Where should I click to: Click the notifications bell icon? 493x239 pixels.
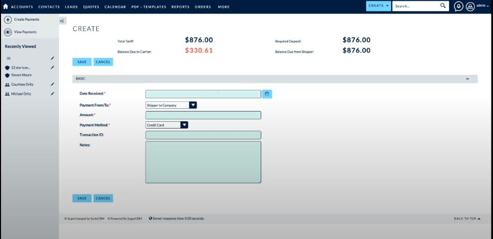(x=458, y=6)
